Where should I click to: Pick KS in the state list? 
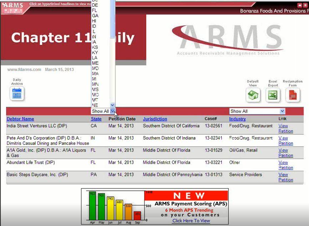pyautogui.click(x=95, y=47)
